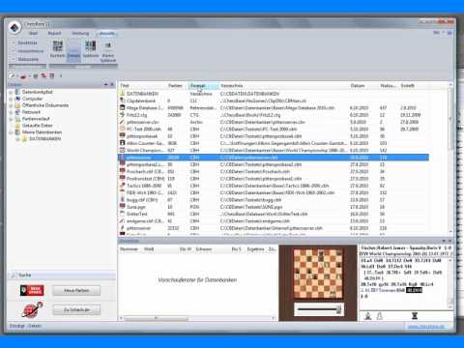Click the Mega Database row icon

(x=123, y=108)
